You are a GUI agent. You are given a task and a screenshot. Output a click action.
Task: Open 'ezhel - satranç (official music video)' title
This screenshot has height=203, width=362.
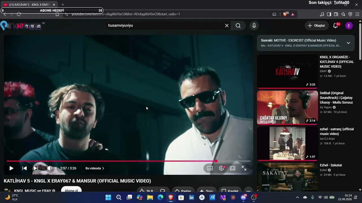pos(337,131)
